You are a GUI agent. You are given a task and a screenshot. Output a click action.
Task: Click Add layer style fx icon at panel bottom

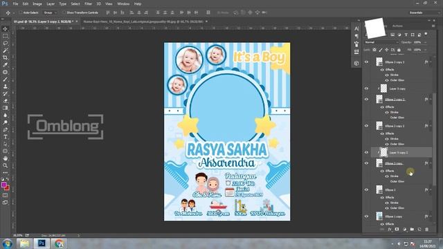point(390,229)
